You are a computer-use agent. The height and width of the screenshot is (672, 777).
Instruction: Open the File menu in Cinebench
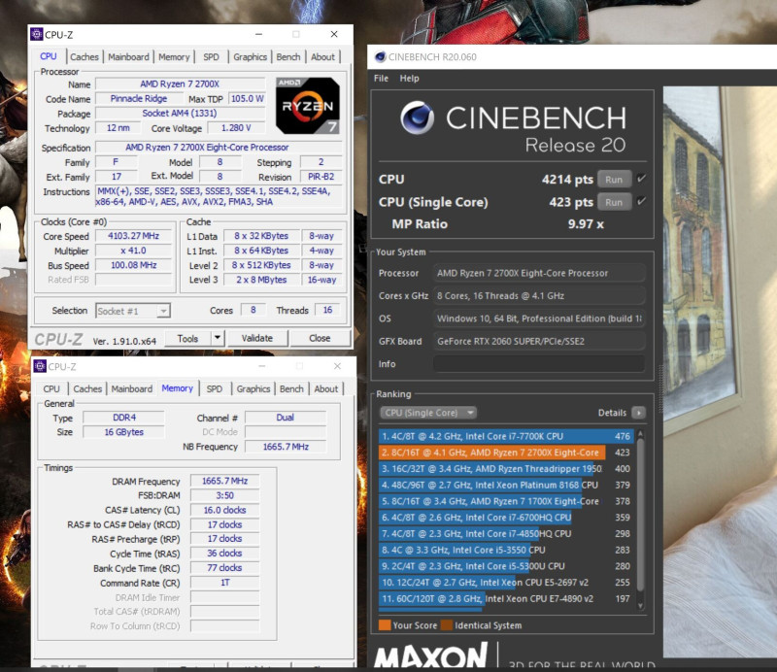[x=381, y=79]
